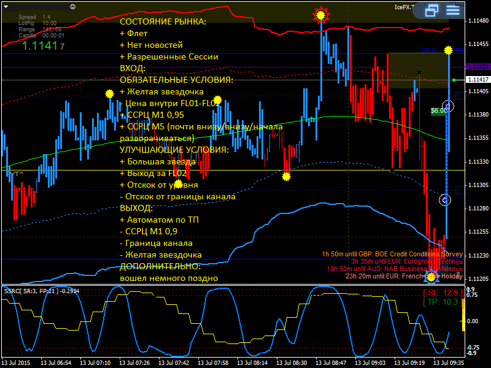This screenshot has height=368, width=491.
Task: Click the 'ОБЯЗАТЕЛЬНЫЕ УСЛОВИЯ:' heading
Action: (176, 80)
